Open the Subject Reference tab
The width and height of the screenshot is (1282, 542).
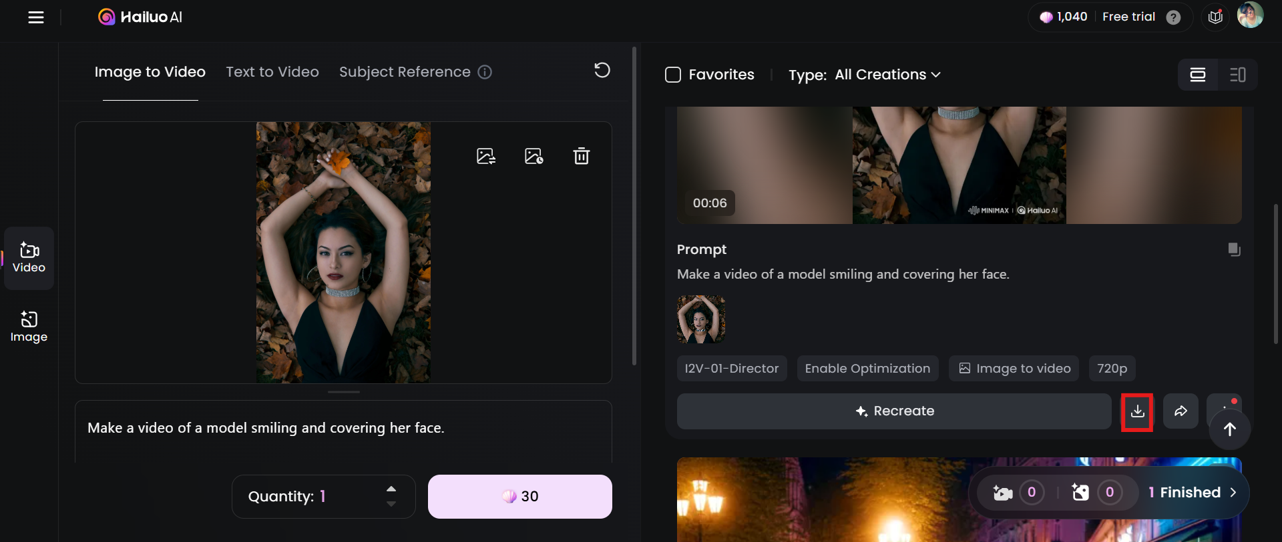click(x=404, y=72)
